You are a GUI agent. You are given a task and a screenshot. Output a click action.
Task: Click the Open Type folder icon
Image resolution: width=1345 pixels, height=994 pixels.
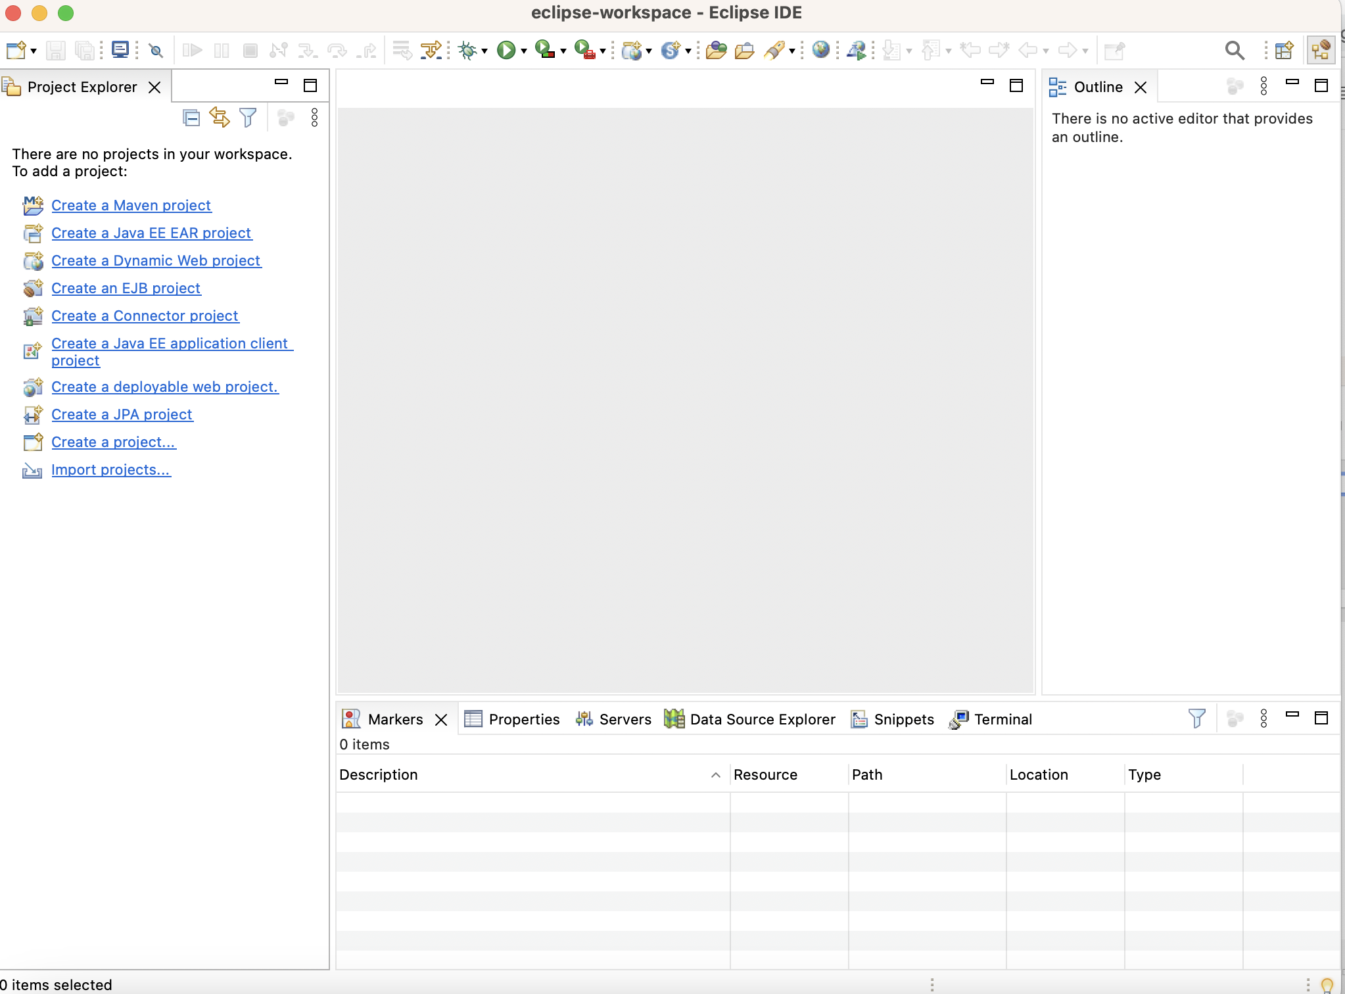pos(717,50)
